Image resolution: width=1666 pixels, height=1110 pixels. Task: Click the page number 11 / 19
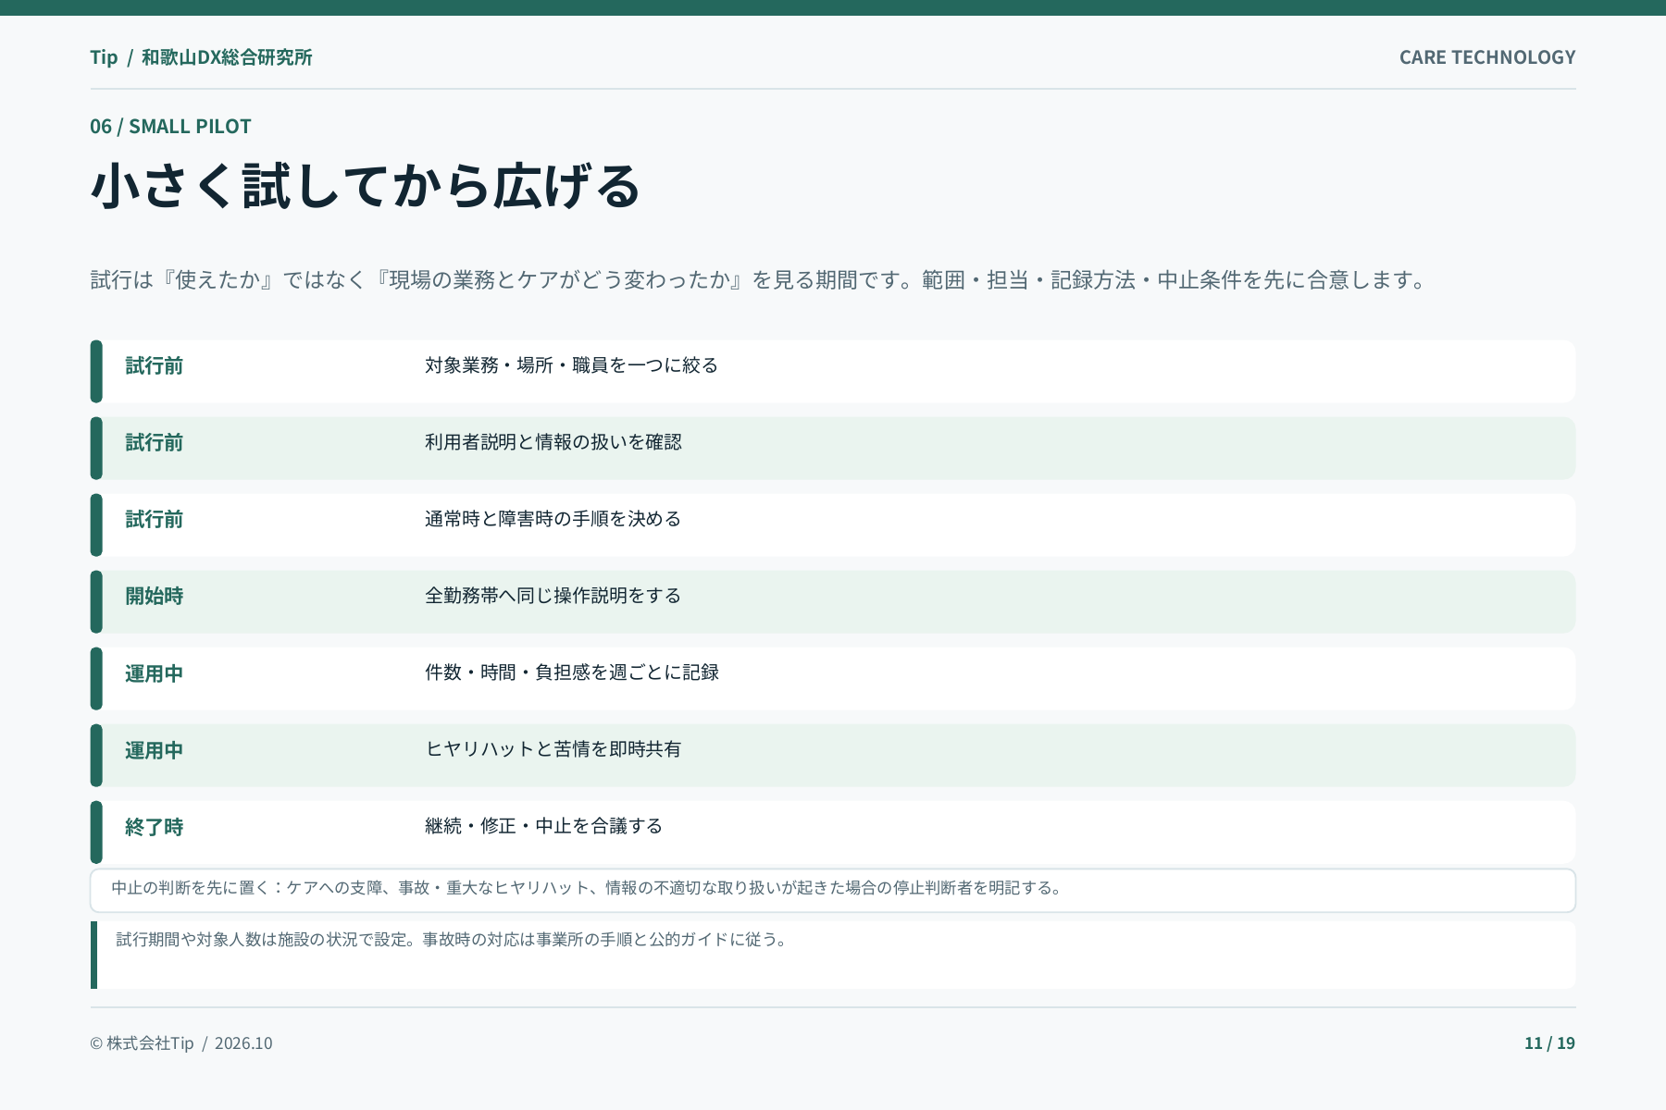pyautogui.click(x=1549, y=1043)
